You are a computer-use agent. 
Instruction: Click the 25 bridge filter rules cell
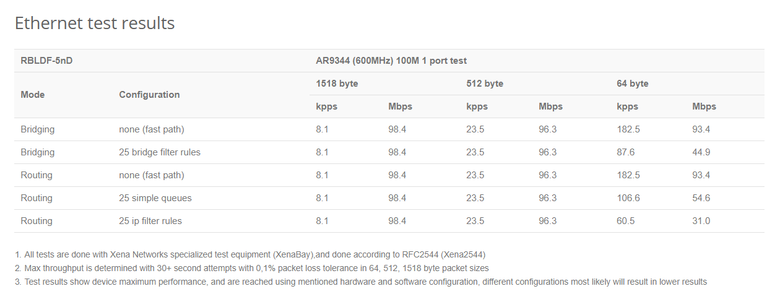click(160, 152)
